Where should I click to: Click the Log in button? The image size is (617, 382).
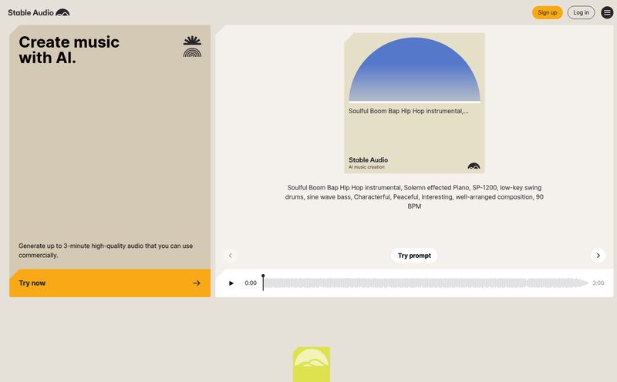(x=581, y=12)
